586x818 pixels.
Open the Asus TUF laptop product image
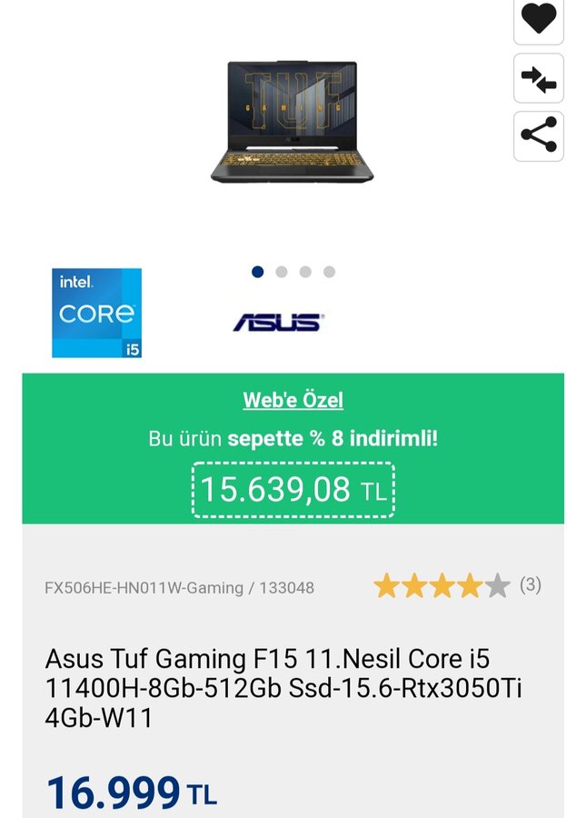click(292, 122)
